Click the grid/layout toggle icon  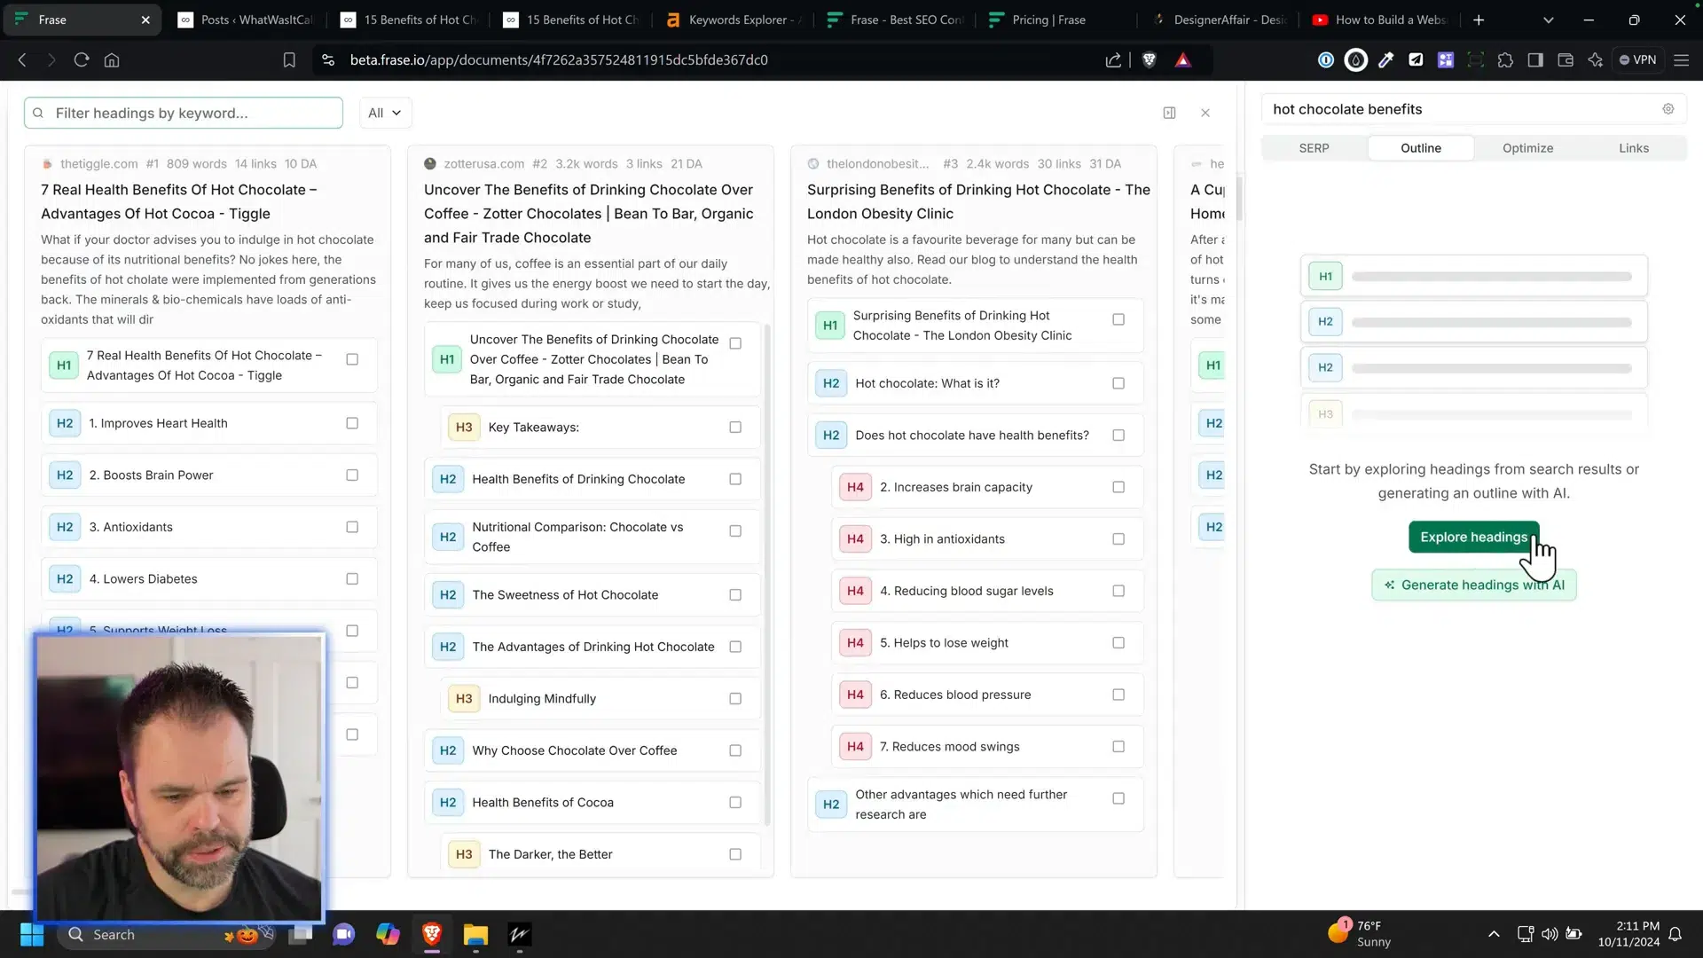point(1168,111)
